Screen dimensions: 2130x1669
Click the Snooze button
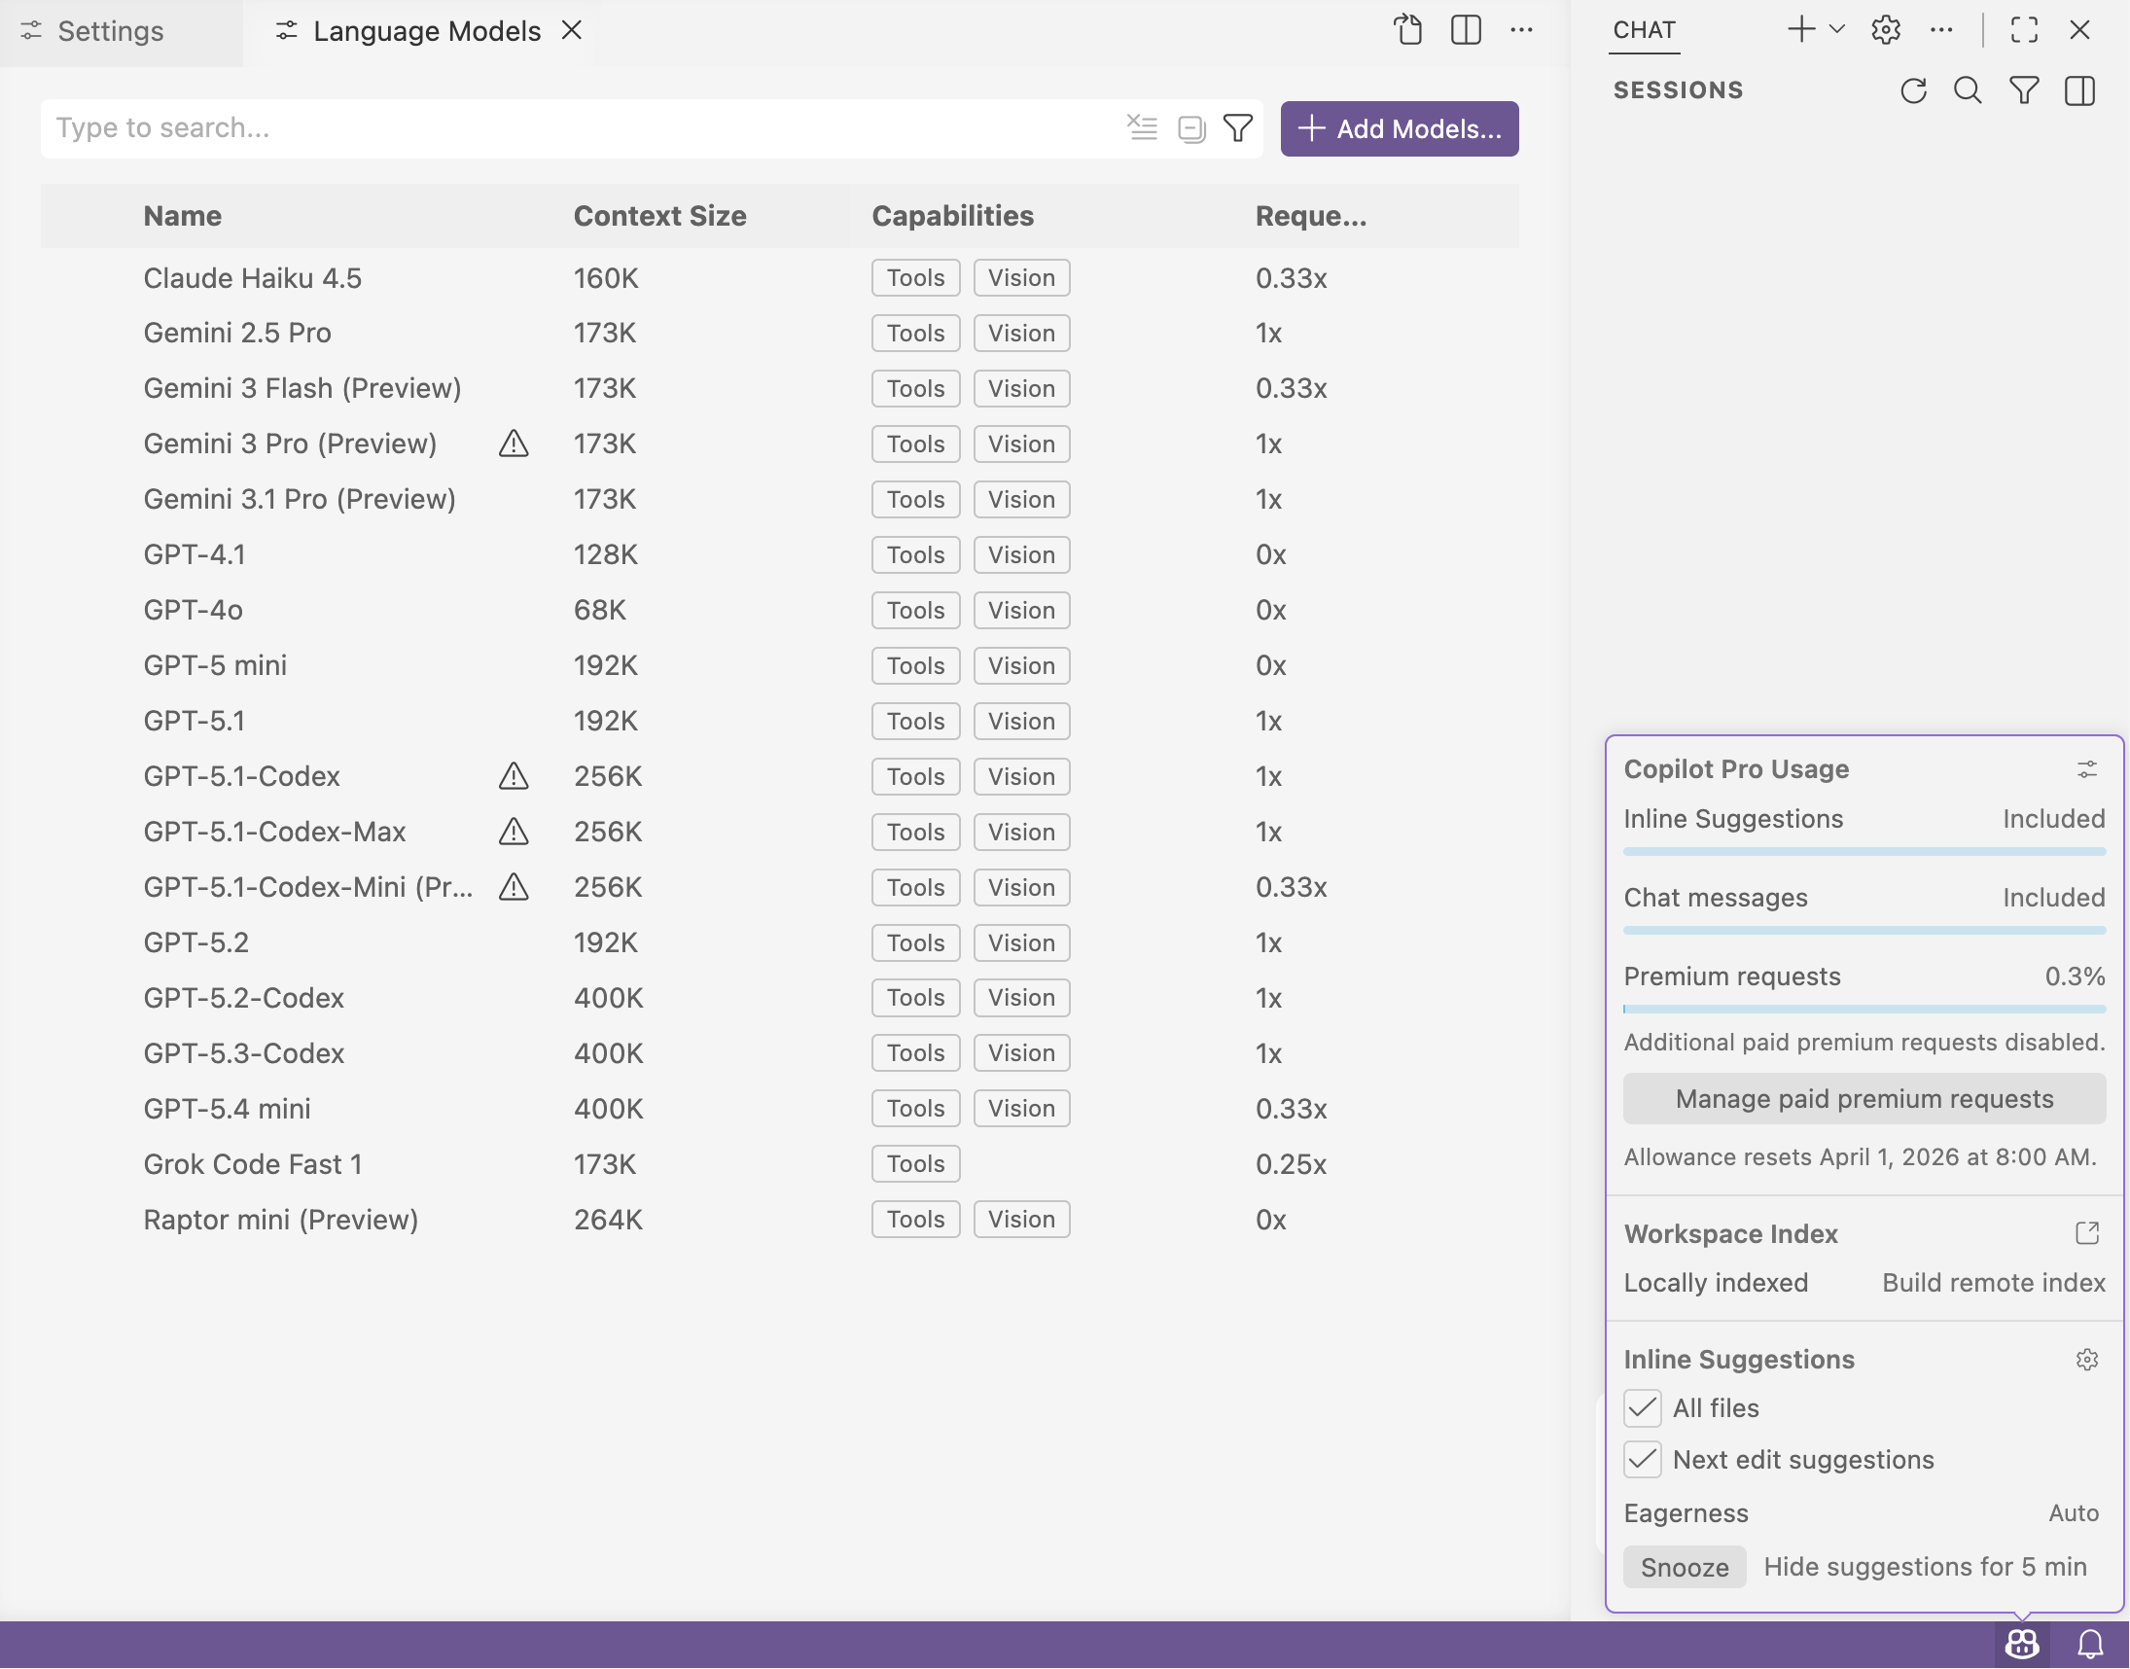(x=1685, y=1568)
